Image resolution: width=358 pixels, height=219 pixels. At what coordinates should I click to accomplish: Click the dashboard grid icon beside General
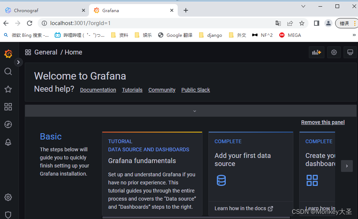[x=28, y=52]
